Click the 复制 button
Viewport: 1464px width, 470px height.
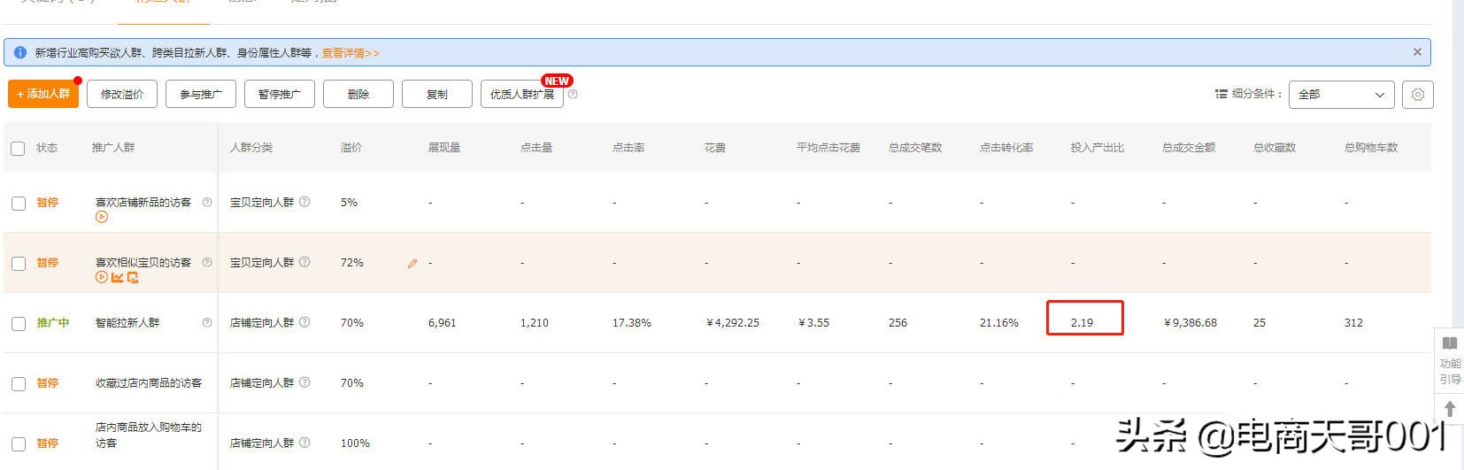pyautogui.click(x=437, y=94)
